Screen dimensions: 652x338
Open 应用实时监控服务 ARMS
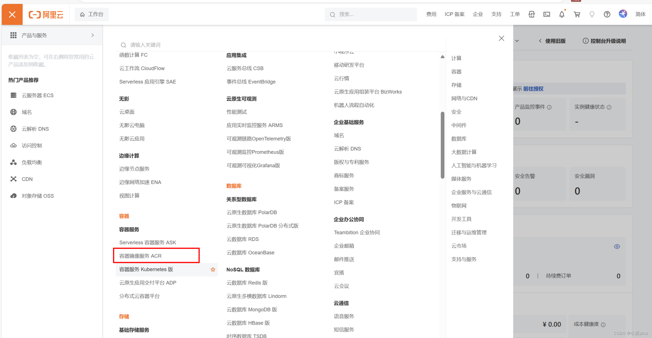[x=255, y=125]
